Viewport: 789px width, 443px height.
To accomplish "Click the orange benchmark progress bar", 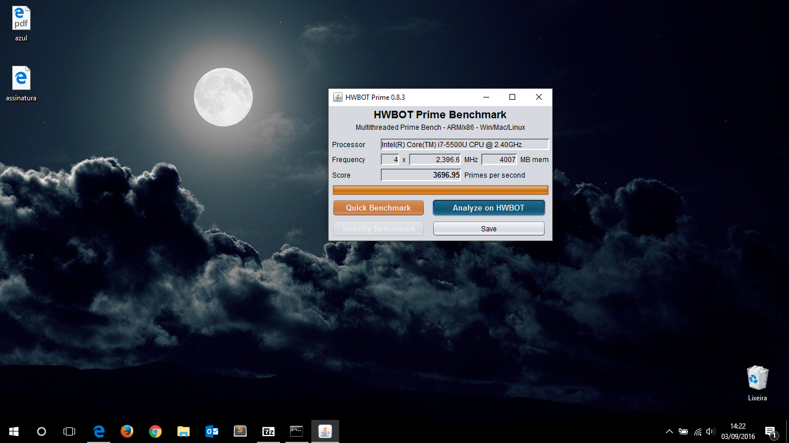I will [441, 190].
